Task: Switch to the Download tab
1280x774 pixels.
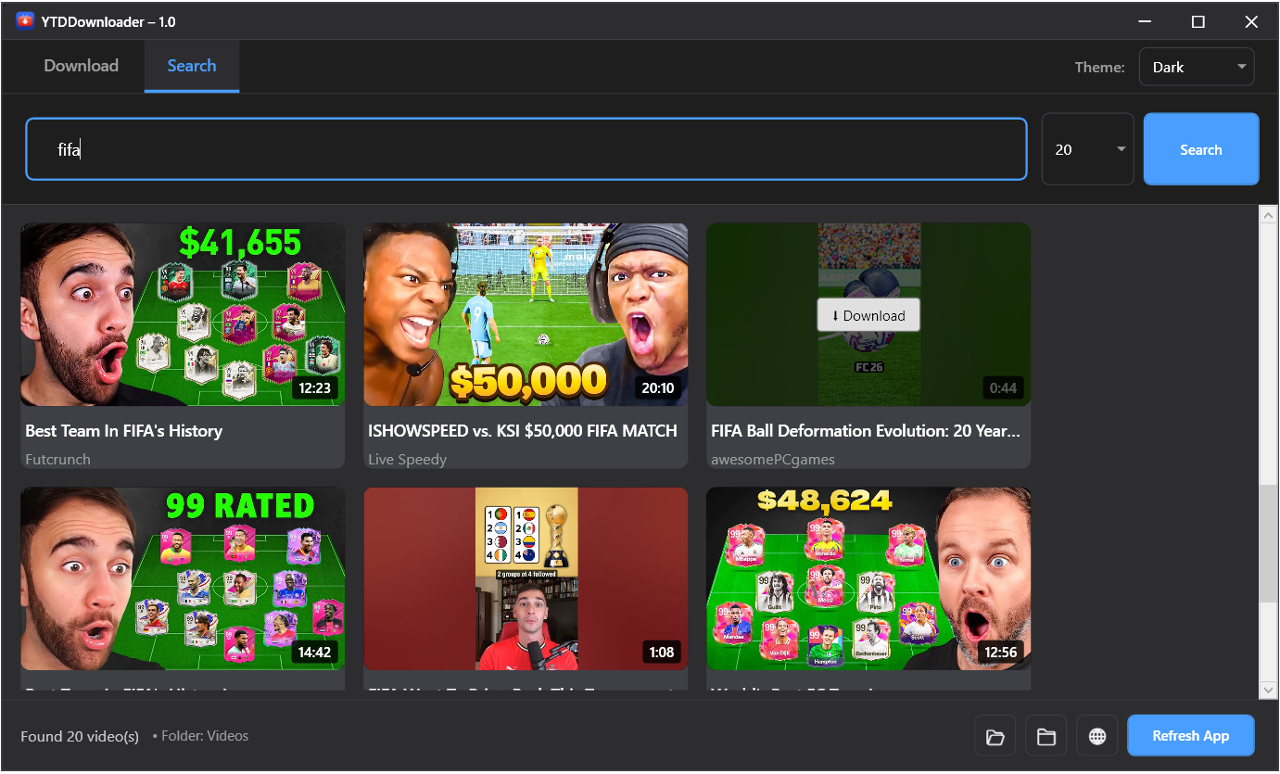Action: (82, 66)
